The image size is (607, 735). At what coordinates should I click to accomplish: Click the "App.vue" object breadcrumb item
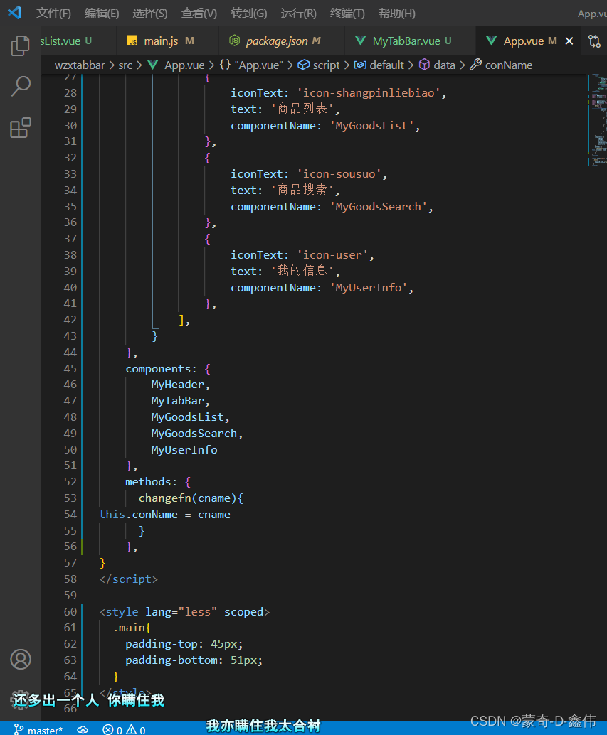tap(251, 65)
